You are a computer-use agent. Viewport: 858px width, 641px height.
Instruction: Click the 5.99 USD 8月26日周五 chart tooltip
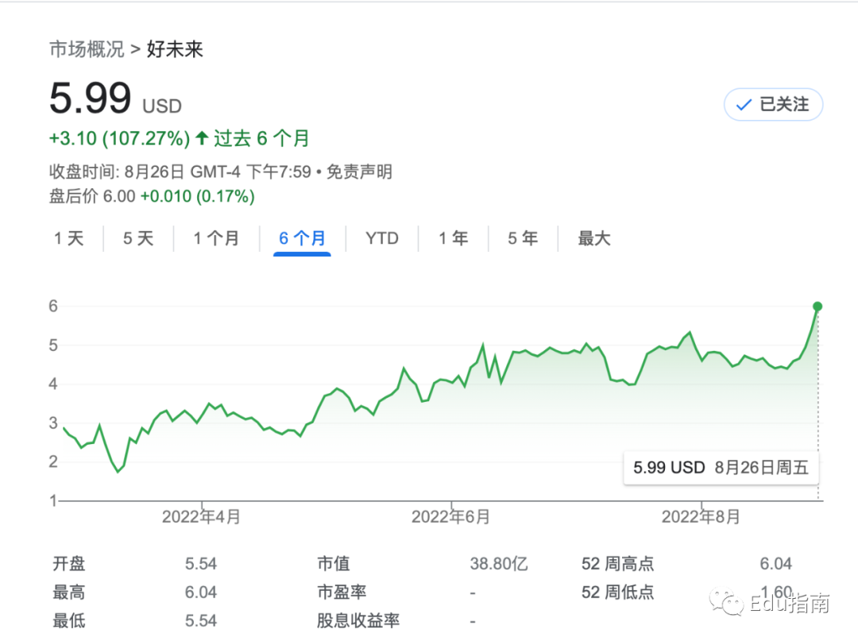[721, 468]
